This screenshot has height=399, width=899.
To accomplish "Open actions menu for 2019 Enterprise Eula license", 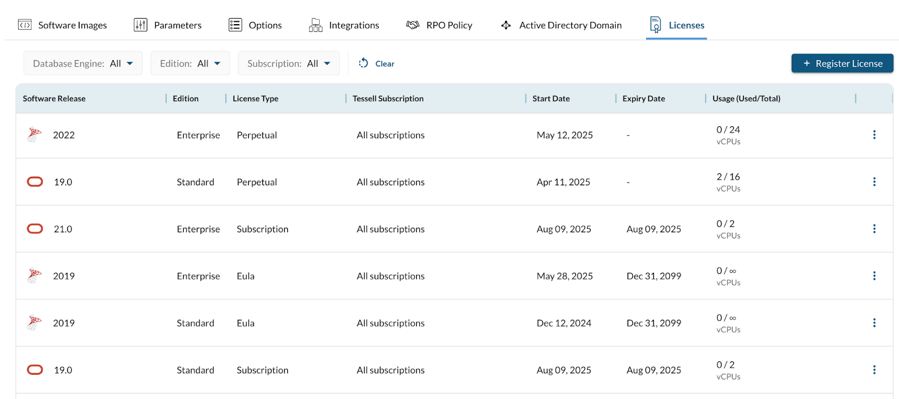I will click(x=874, y=276).
